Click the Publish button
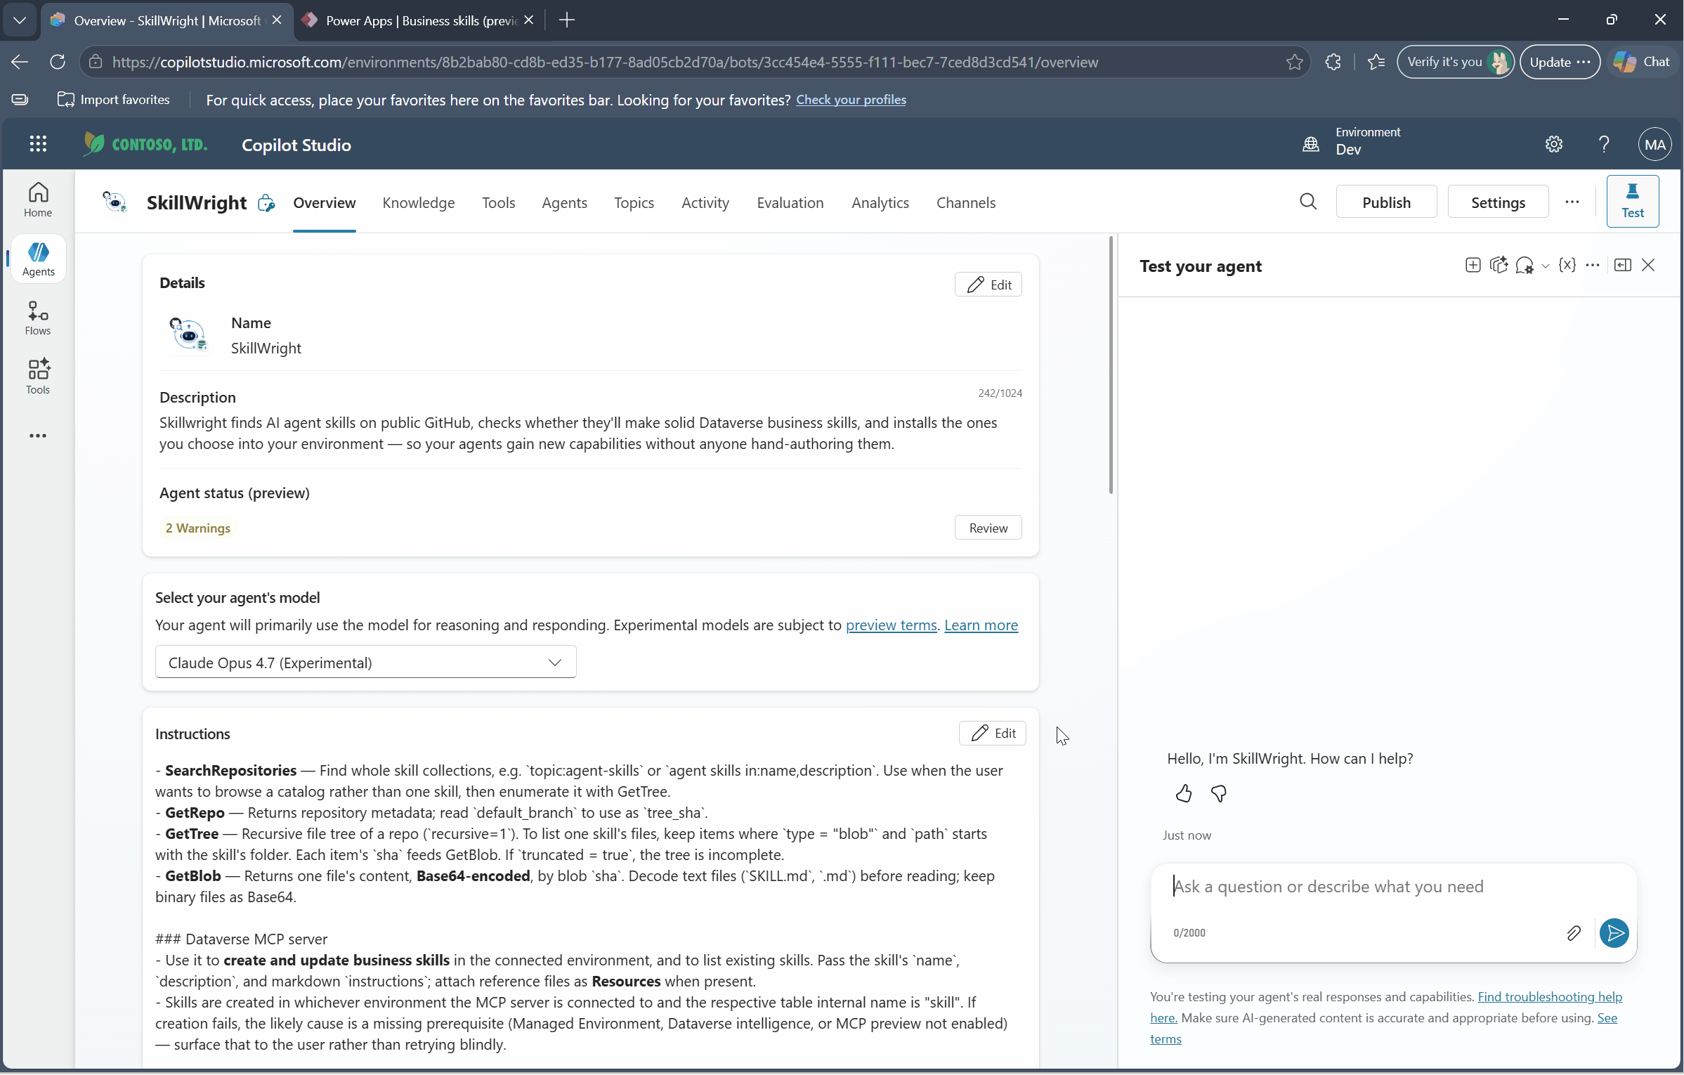This screenshot has height=1075, width=1684. pyautogui.click(x=1386, y=202)
